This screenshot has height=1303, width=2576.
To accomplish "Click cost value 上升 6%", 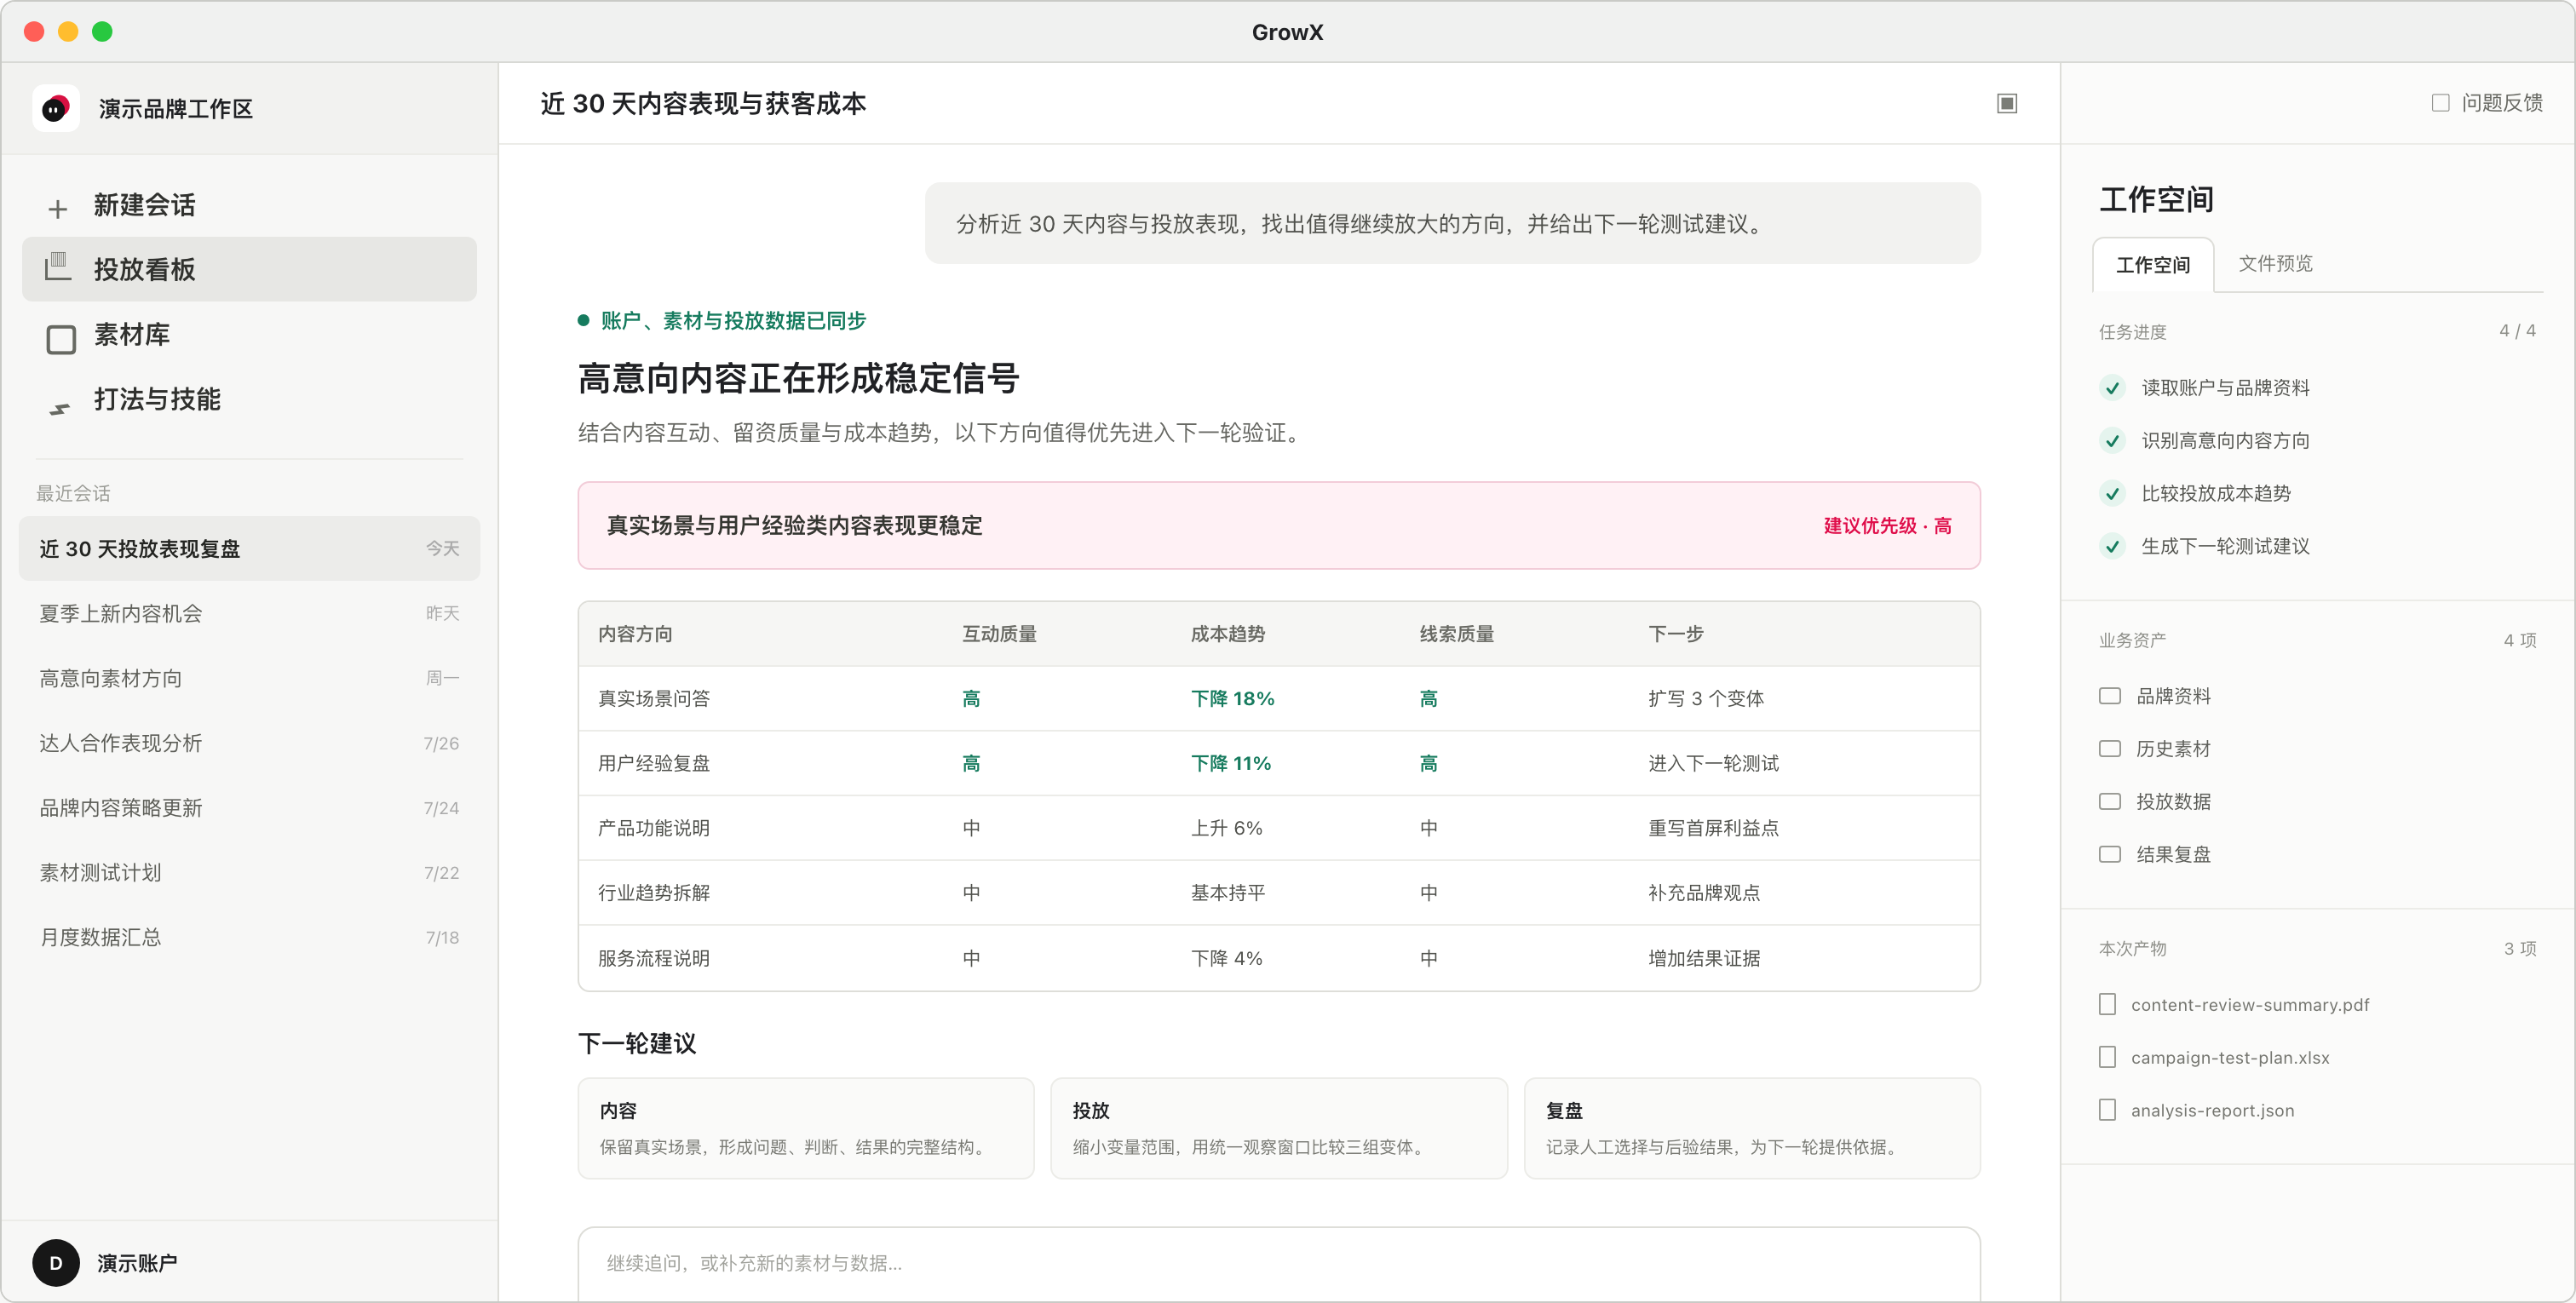I will point(1227,828).
